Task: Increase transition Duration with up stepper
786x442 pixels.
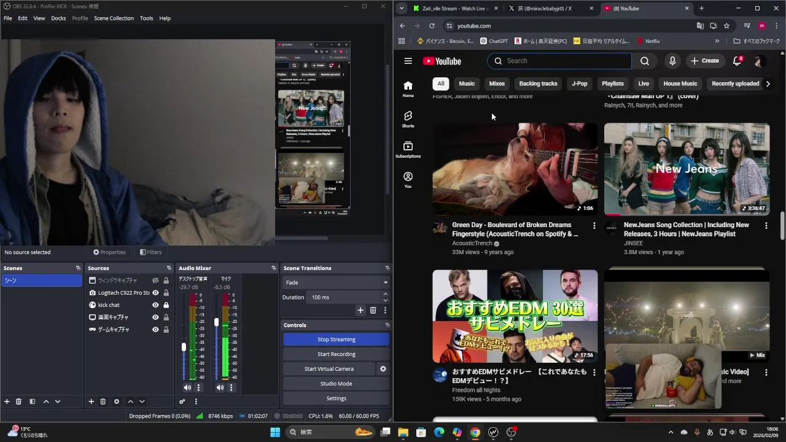Action: coord(385,294)
